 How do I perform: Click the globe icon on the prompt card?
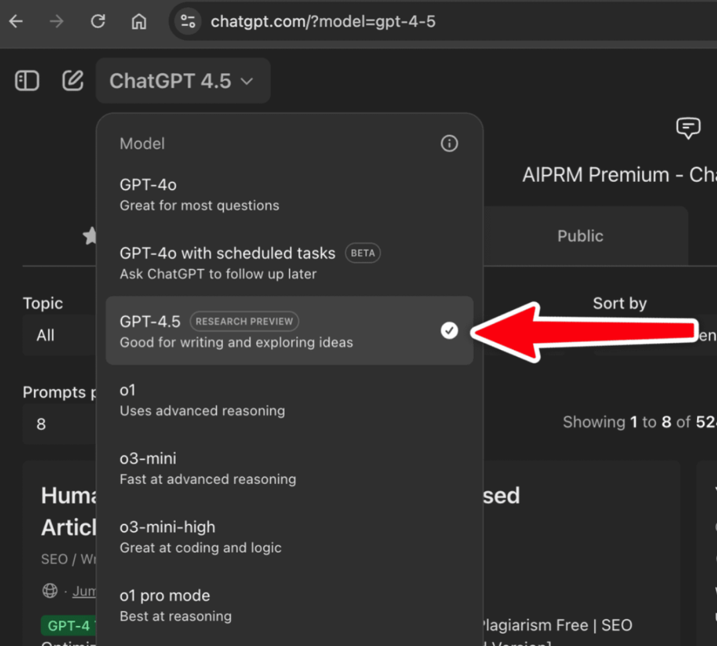click(x=50, y=591)
